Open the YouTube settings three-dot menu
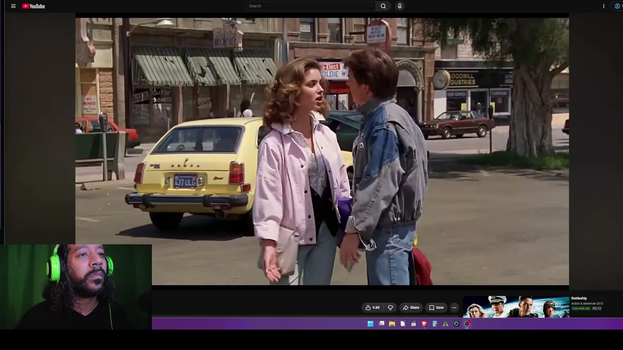The height and width of the screenshot is (350, 623). pos(604,6)
